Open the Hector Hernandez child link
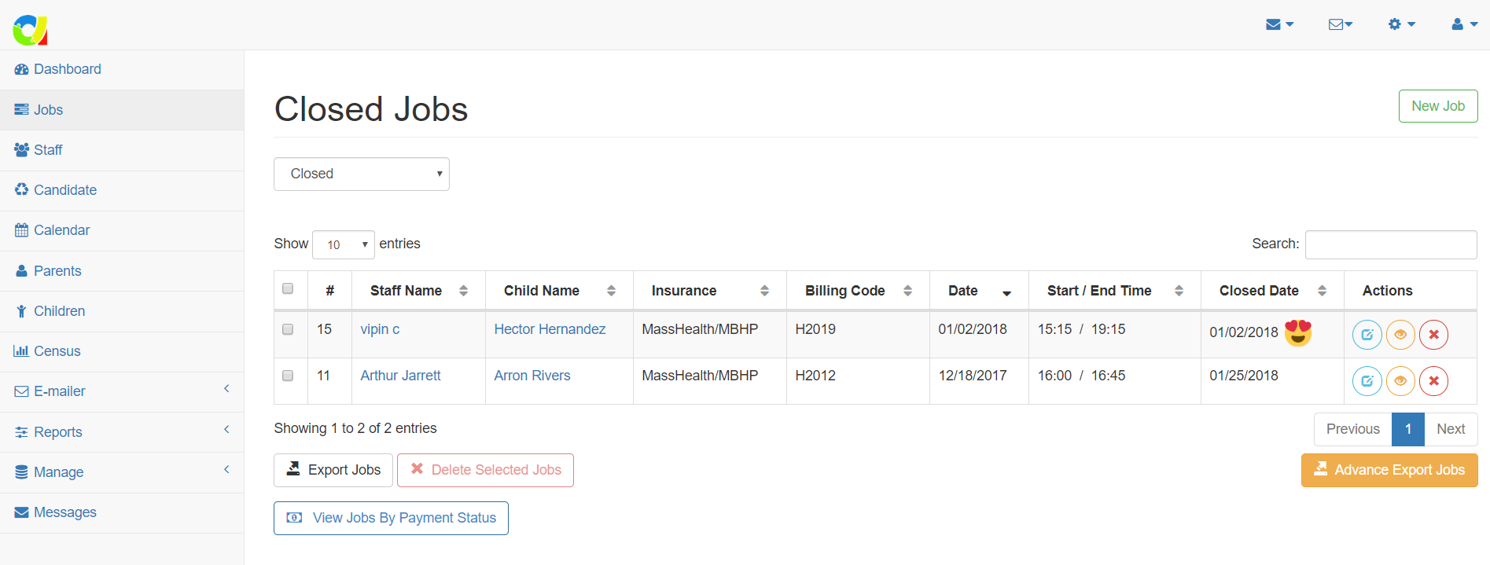 click(x=550, y=329)
